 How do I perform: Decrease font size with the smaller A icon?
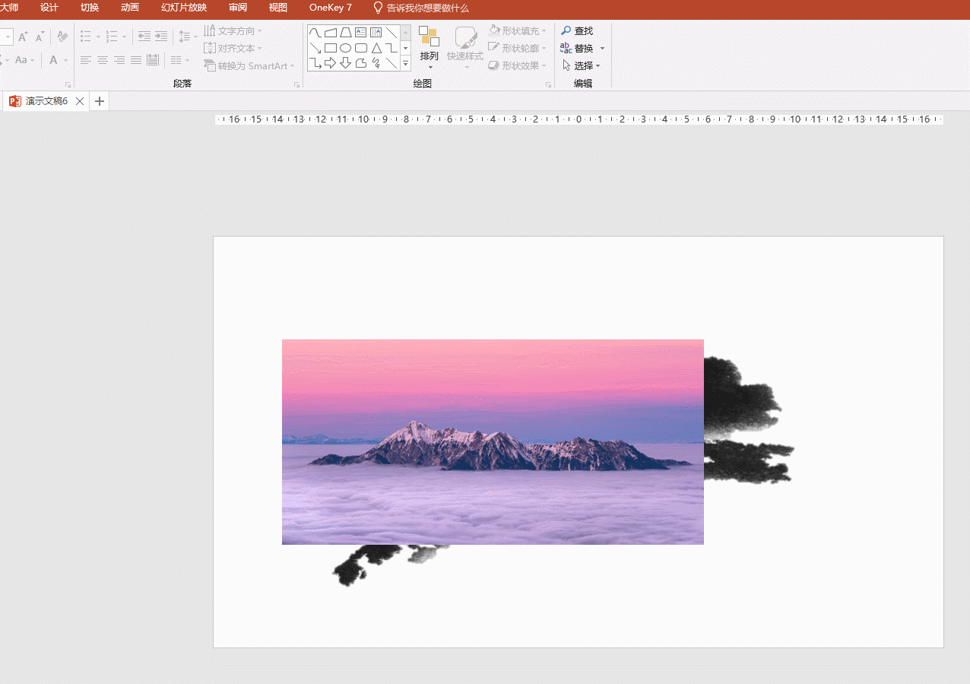[x=40, y=37]
